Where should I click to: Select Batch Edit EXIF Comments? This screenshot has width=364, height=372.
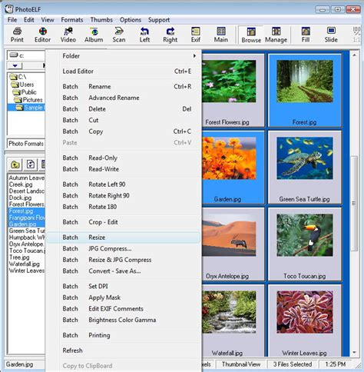pos(124,309)
